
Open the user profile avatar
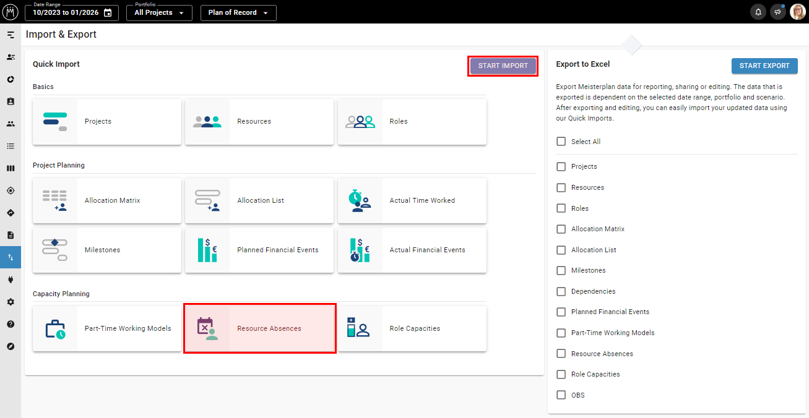(x=798, y=12)
